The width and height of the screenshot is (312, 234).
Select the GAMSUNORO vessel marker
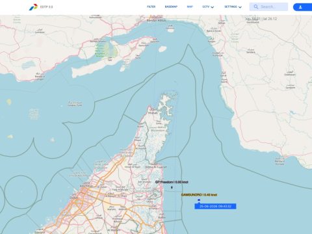[x=199, y=200]
